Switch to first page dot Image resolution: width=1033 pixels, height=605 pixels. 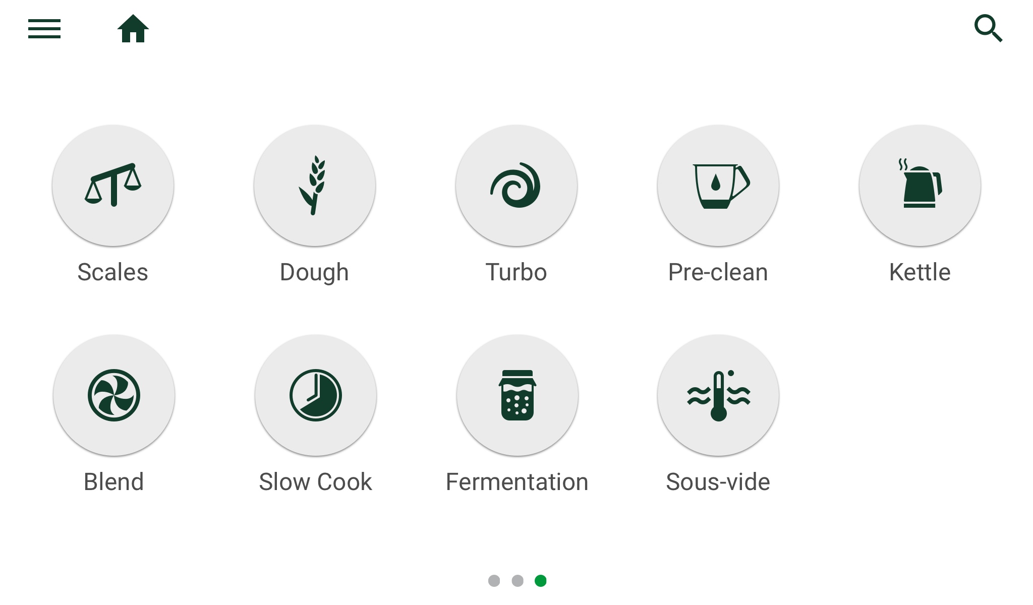[x=493, y=580]
